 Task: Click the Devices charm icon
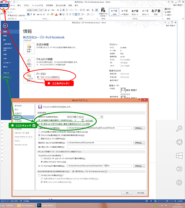[179, 169]
